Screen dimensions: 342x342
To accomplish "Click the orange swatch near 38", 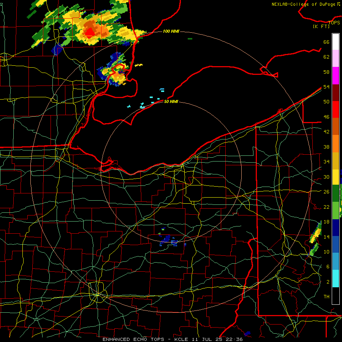I will [x=336, y=144].
